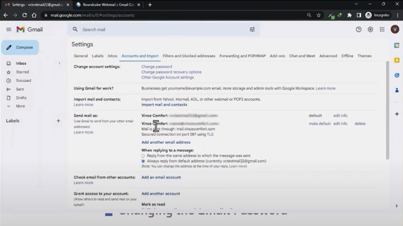The image size is (403, 226).
Task: Open the Chrome menu three dots
Action: pos(397,15)
